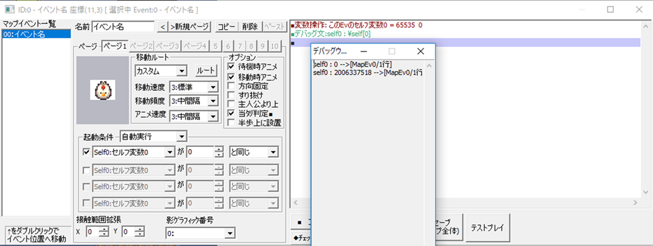Click the first condition value spinner
Image resolution: width=653 pixels, height=246 pixels.
click(x=219, y=152)
